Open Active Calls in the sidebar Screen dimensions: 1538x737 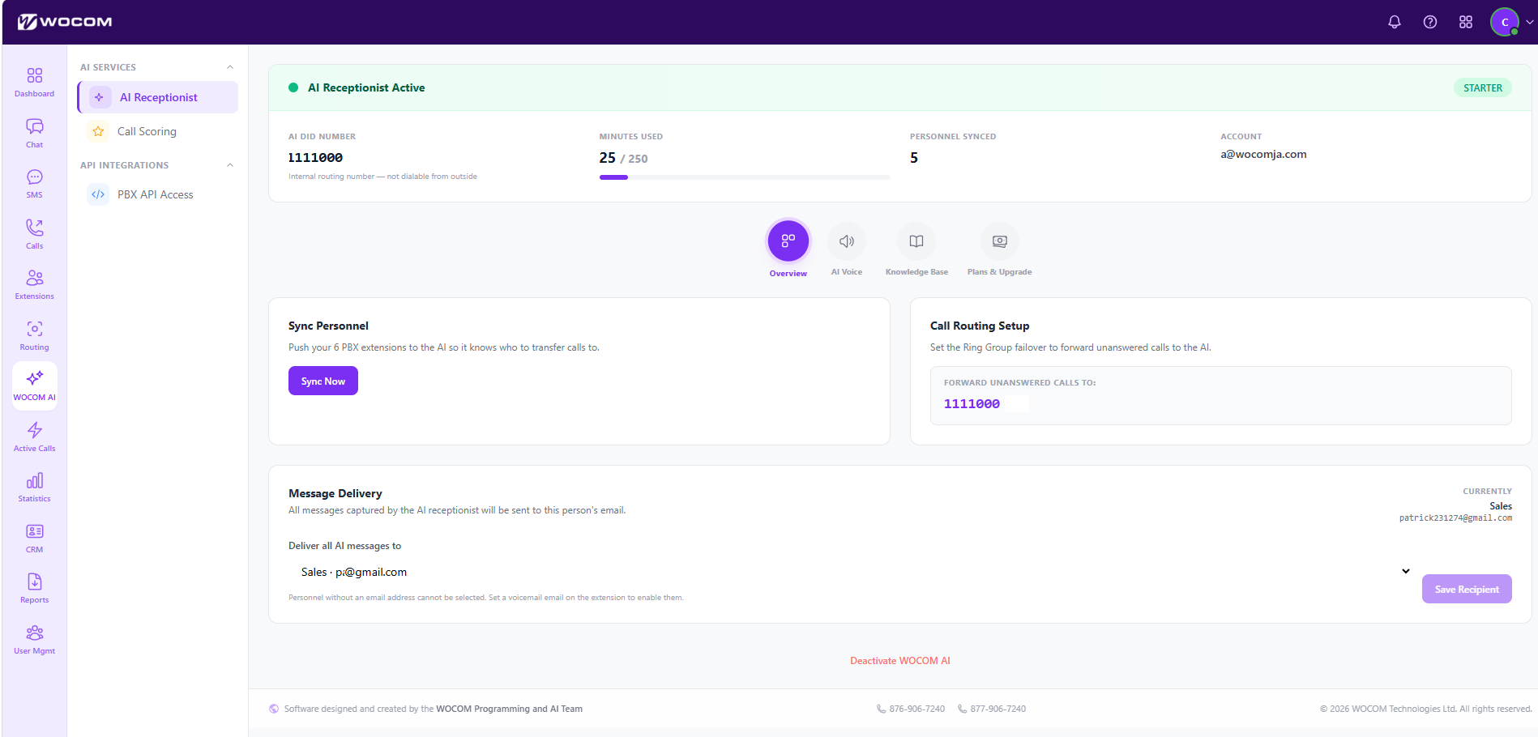34,437
